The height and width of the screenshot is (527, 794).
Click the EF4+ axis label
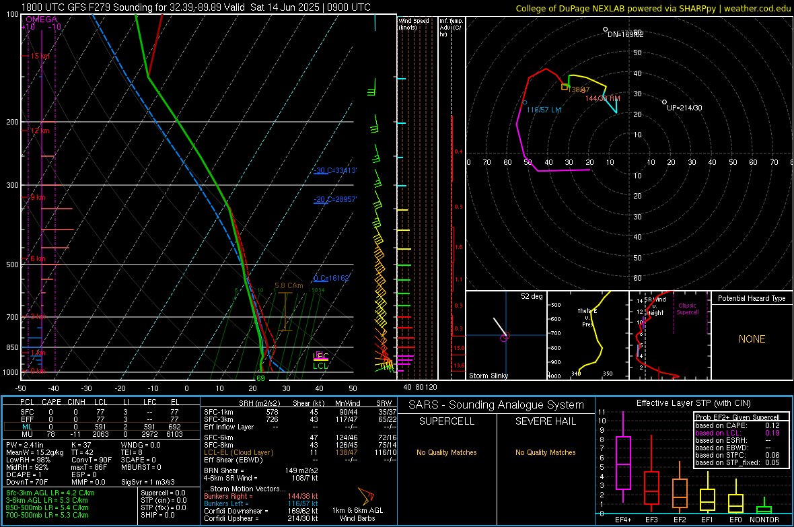623,520
